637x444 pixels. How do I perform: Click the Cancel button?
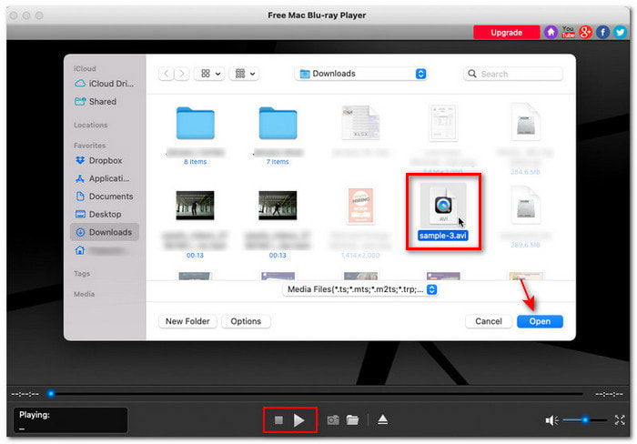click(x=489, y=321)
